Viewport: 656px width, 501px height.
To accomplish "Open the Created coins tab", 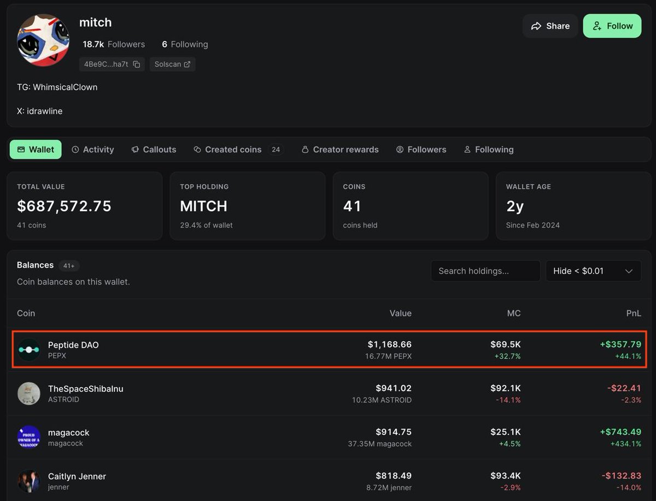I will coord(238,149).
